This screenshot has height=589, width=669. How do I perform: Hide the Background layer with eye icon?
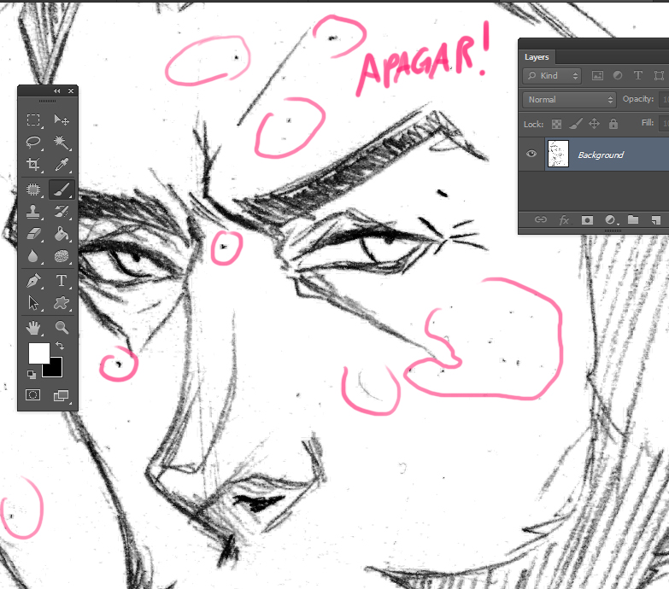[532, 154]
